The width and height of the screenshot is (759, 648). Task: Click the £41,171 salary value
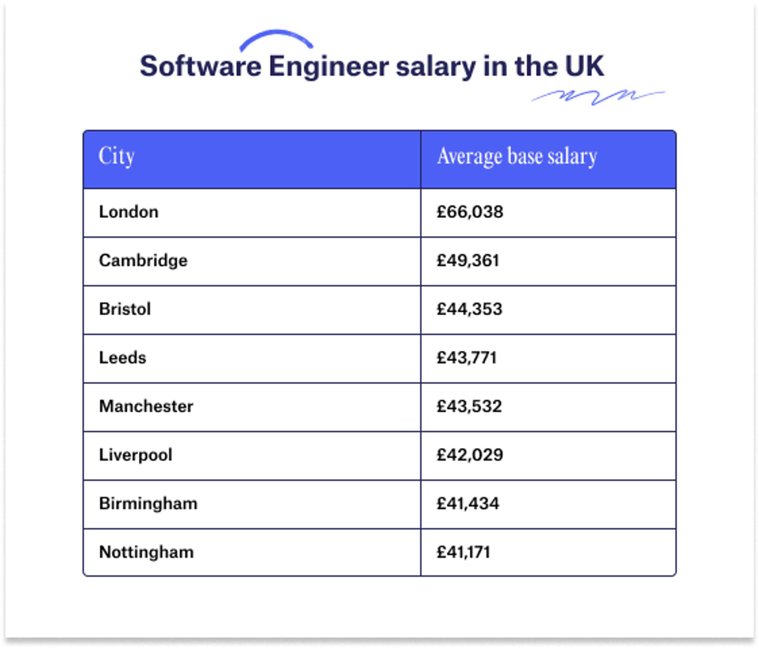(463, 552)
